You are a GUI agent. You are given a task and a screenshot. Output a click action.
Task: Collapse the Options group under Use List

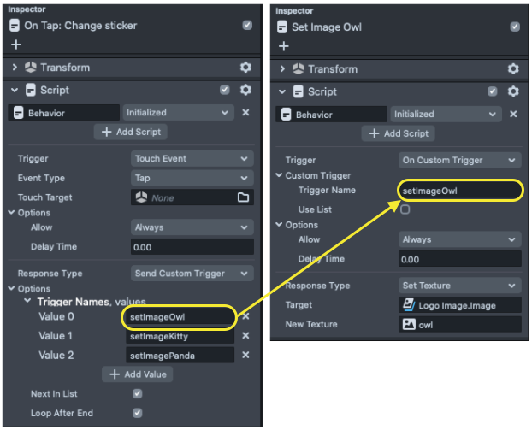tap(279, 224)
